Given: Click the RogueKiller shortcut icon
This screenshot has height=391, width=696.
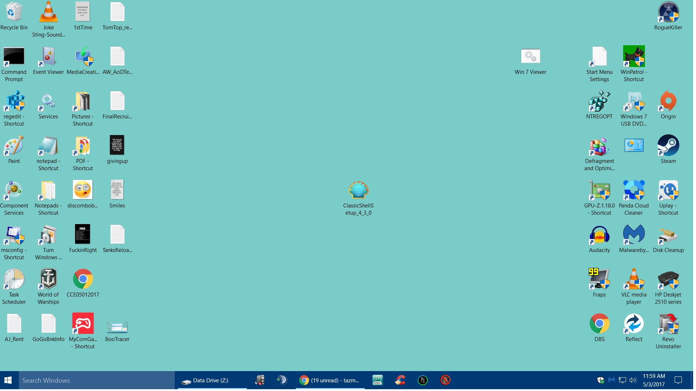Looking at the screenshot, I should (x=668, y=12).
